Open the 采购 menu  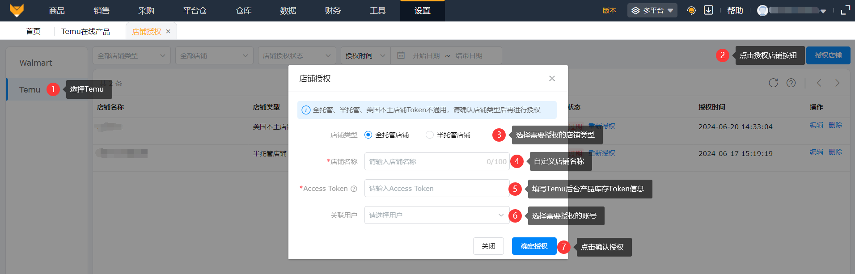click(146, 11)
